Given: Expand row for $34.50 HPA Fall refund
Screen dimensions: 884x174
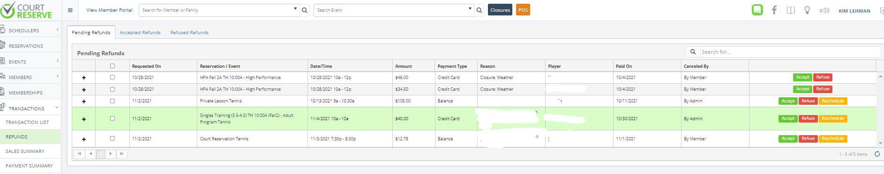Looking at the screenshot, I should coord(84,89).
